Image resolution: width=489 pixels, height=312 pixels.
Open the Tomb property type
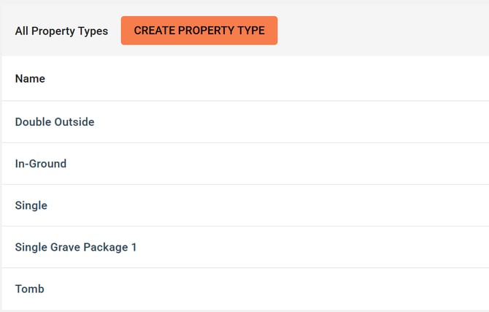30,289
